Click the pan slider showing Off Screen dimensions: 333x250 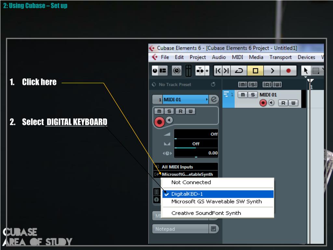click(196, 144)
